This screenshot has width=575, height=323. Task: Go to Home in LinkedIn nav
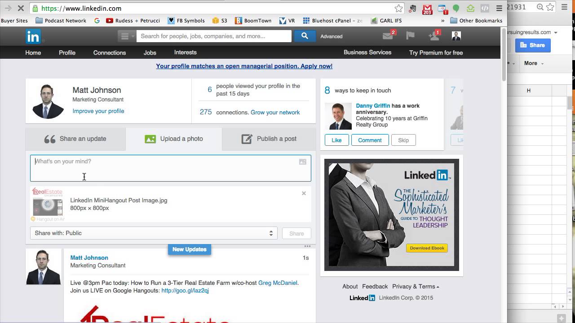pos(33,52)
